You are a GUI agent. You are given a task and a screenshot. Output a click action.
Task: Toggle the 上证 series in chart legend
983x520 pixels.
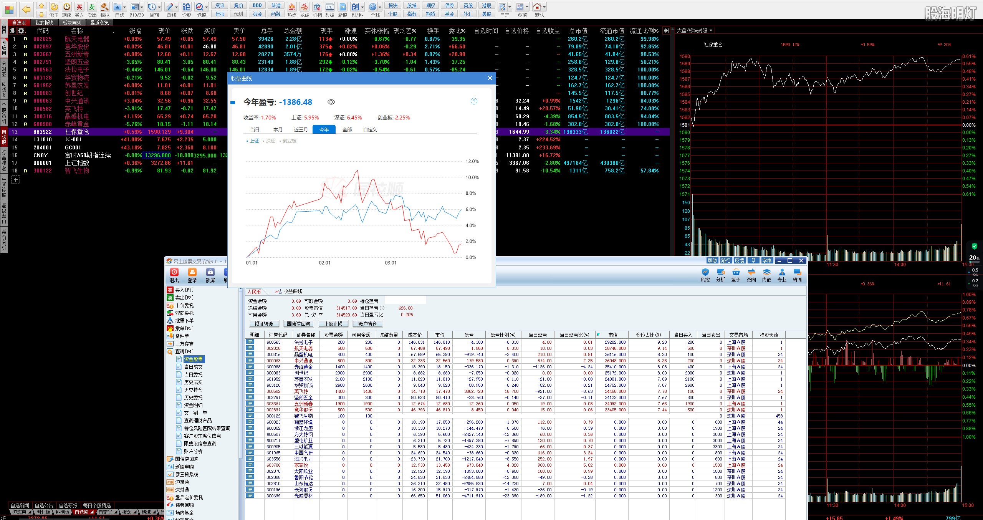[253, 141]
